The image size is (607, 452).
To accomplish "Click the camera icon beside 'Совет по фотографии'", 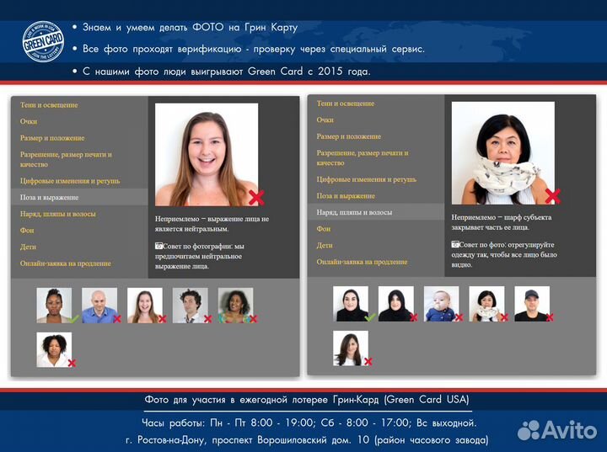I will [158, 246].
